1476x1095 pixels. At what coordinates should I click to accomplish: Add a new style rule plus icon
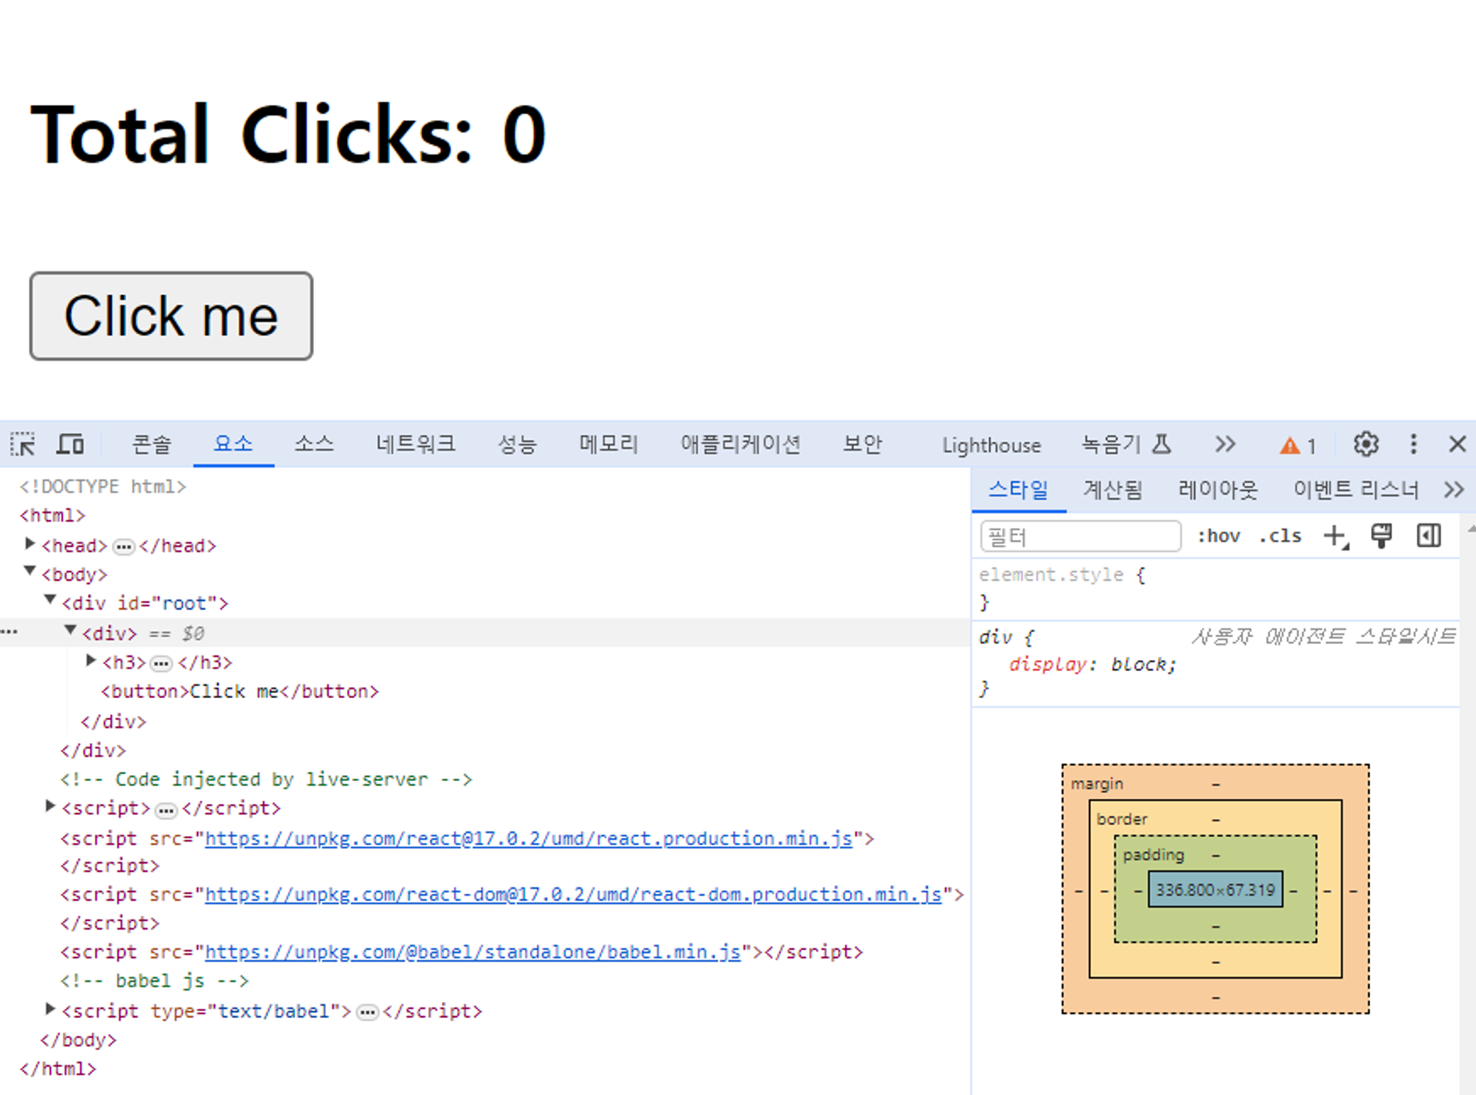[1336, 536]
